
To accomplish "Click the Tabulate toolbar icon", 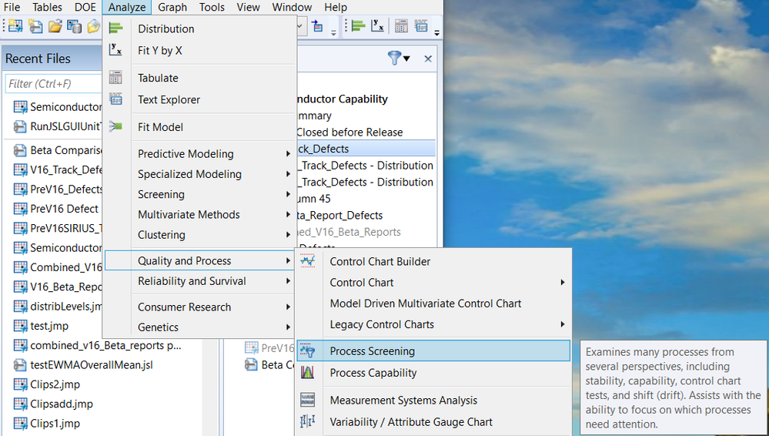I will [x=401, y=25].
